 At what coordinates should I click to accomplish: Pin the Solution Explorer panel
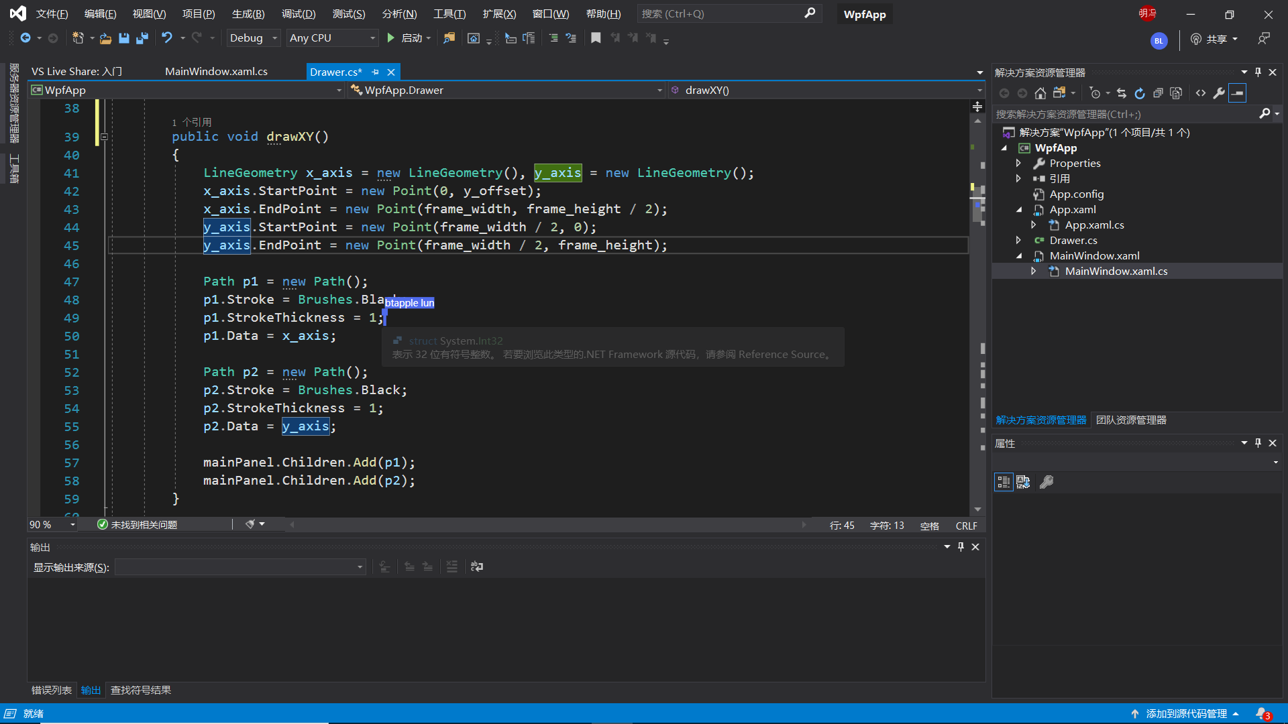coord(1258,72)
